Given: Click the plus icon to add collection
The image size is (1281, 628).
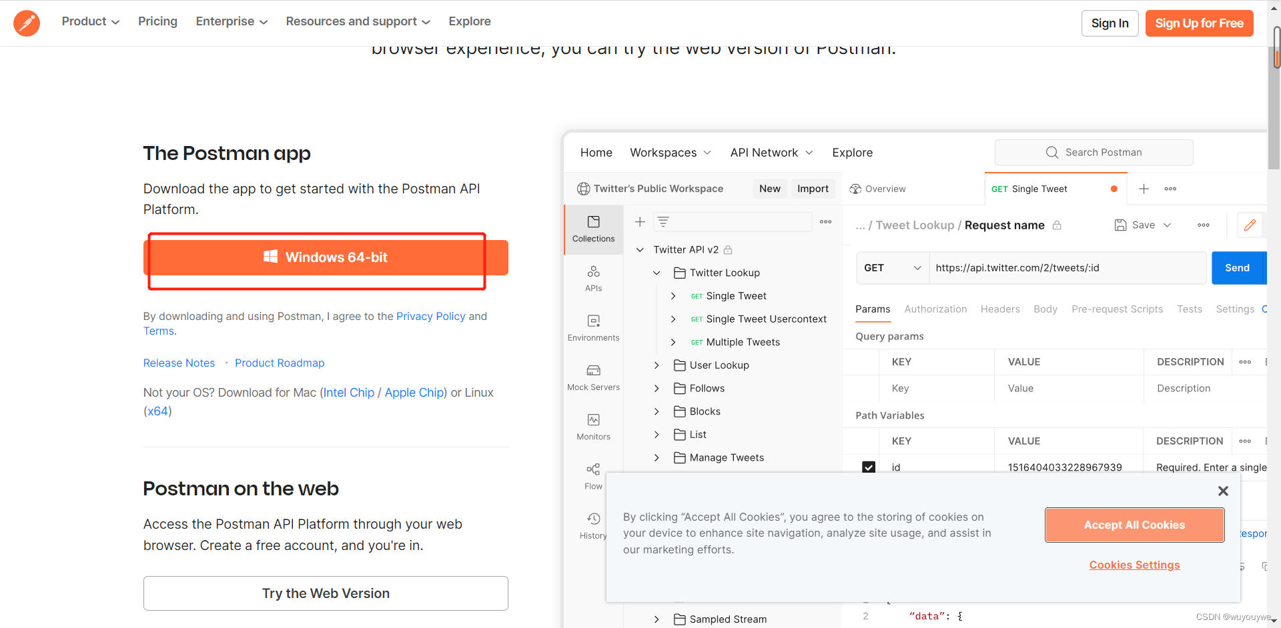Looking at the screenshot, I should coord(640,222).
